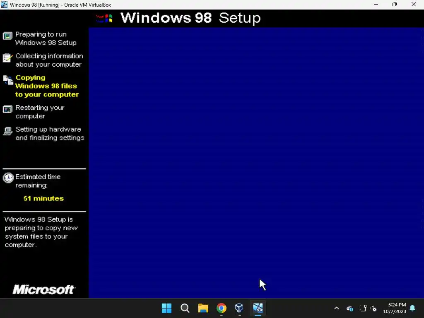
Task: Click the Copying Windows 98 files step icon
Action: coord(8,80)
